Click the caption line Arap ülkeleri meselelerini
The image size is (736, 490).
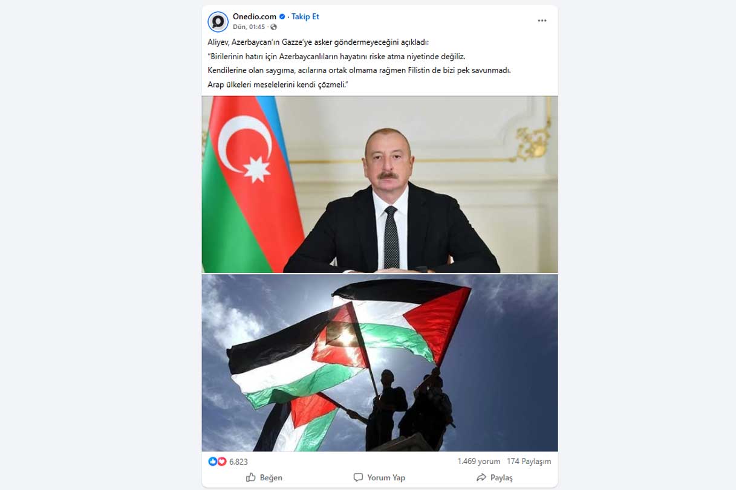[x=279, y=85]
